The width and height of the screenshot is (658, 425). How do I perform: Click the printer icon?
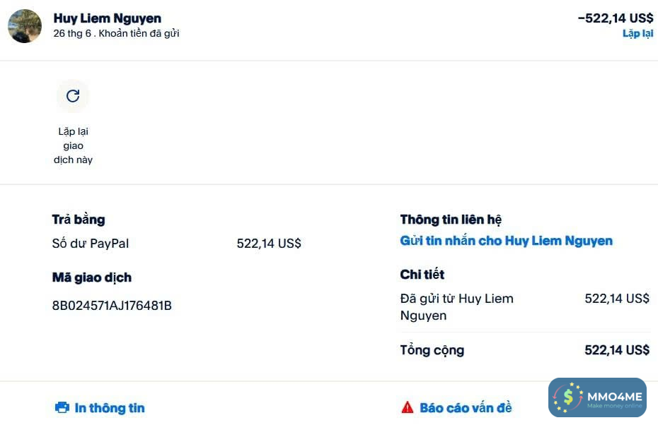[62, 407]
